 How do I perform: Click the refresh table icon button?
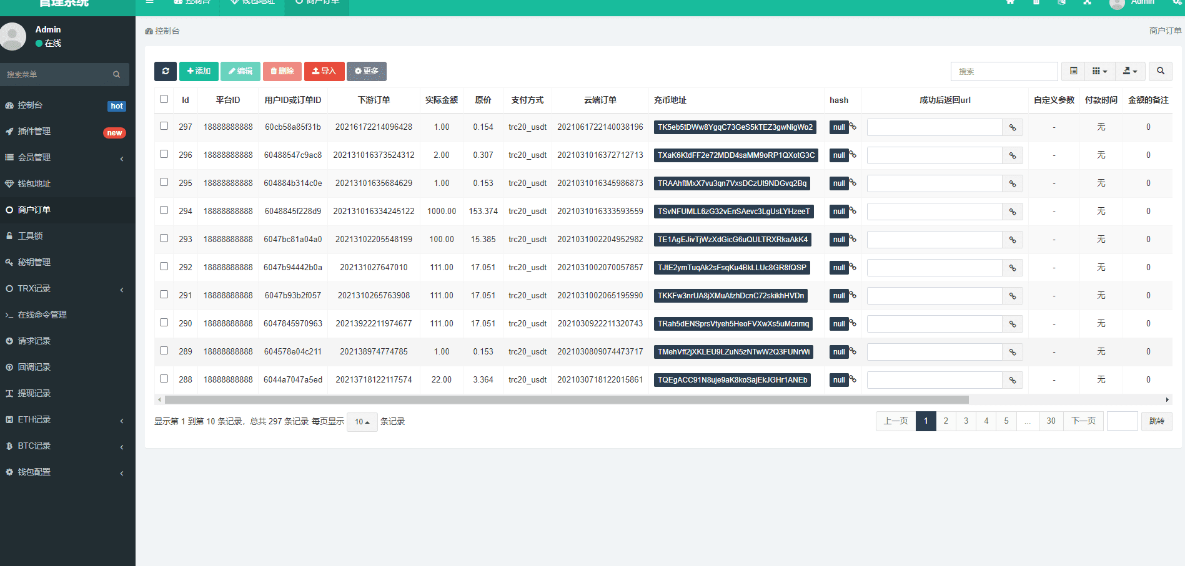pos(166,71)
